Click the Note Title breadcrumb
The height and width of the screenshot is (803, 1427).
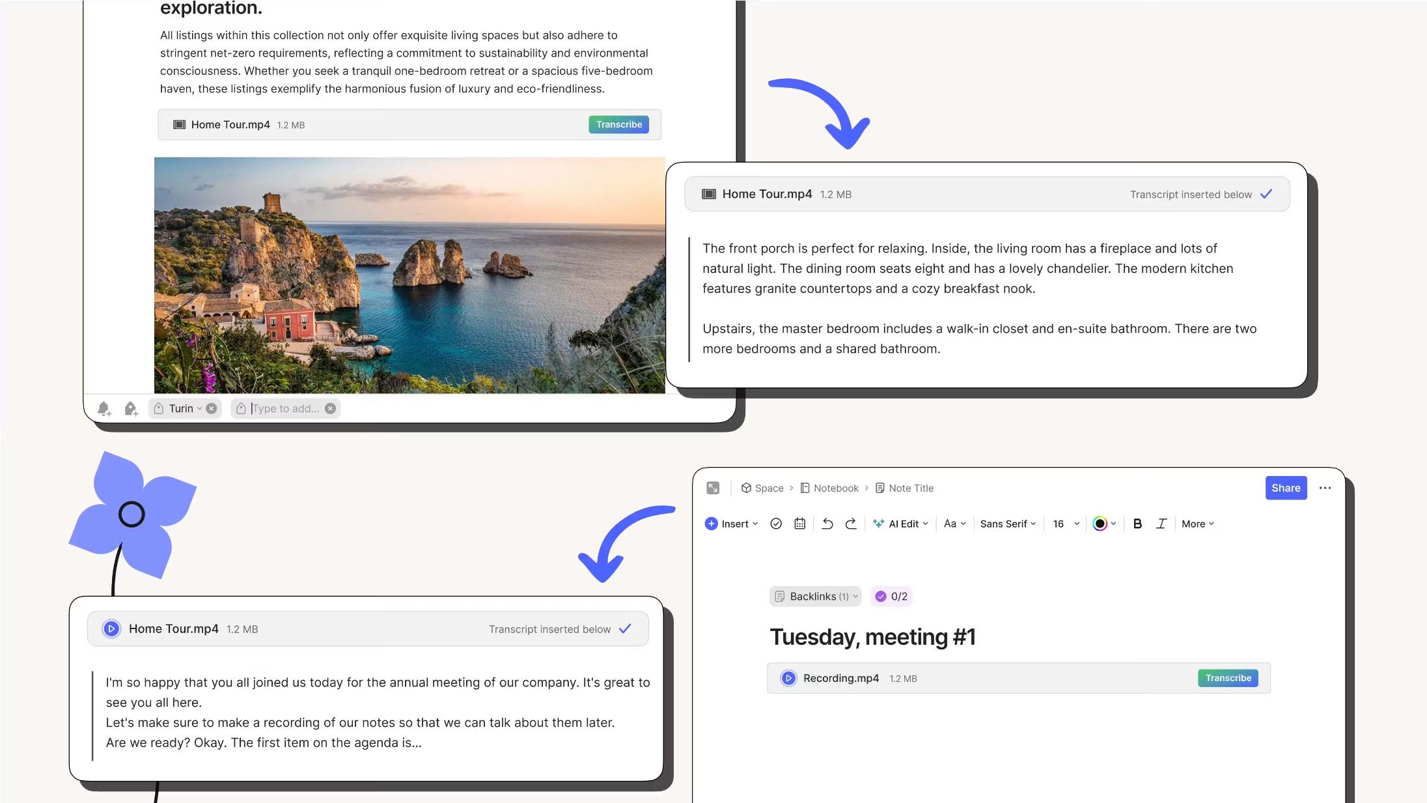(x=904, y=488)
